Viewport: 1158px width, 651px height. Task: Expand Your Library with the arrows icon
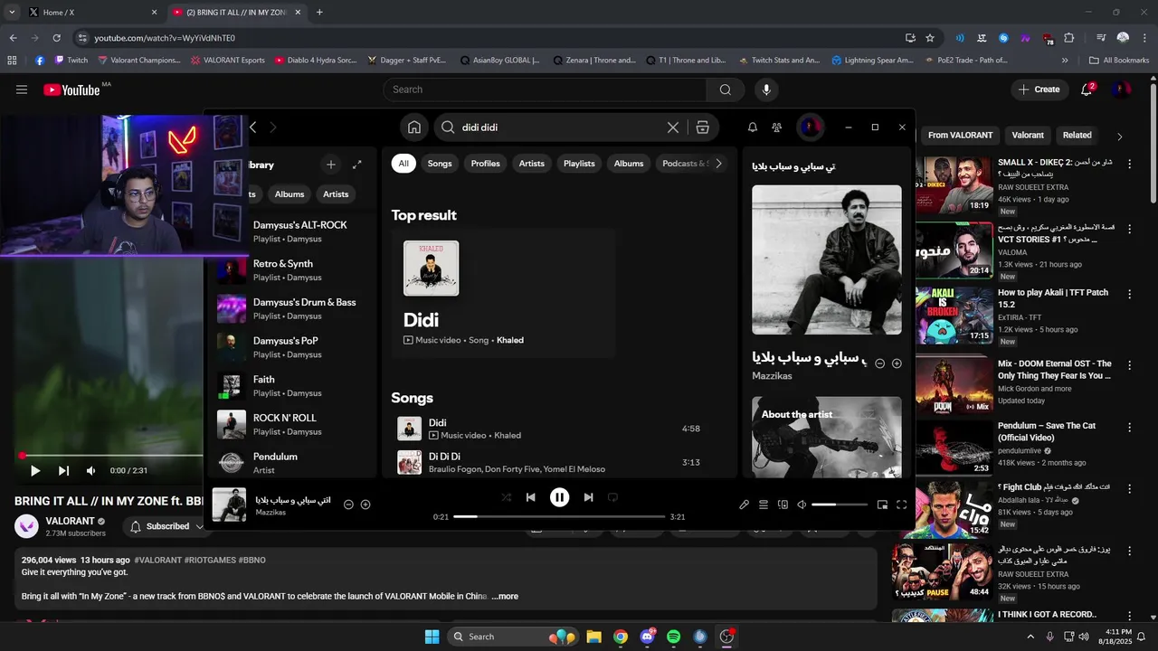357,165
